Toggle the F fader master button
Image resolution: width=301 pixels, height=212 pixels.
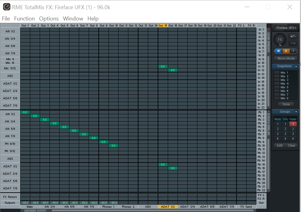(x=293, y=51)
